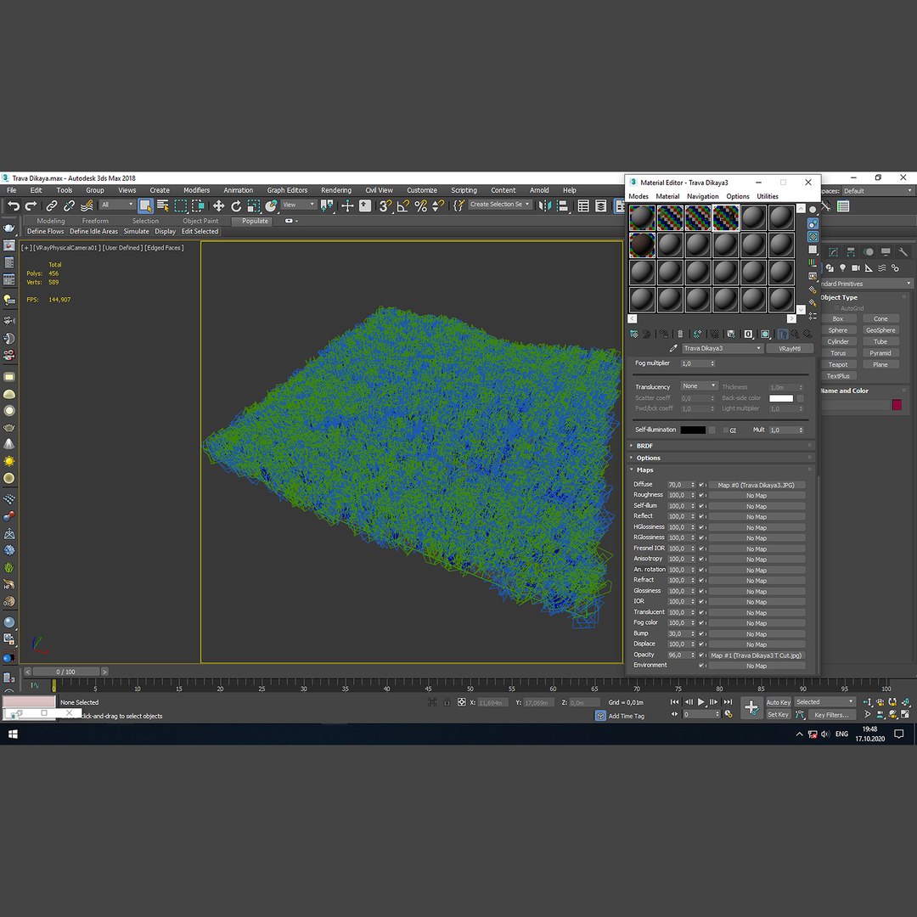Click Show Shaded Material in Viewport icon
917x917 pixels.
(x=765, y=334)
